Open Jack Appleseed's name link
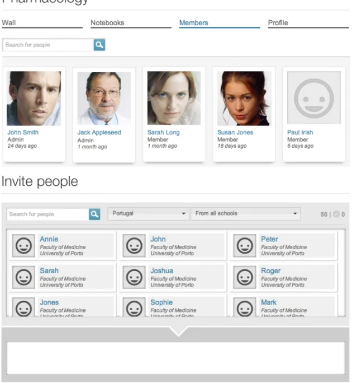This screenshot has height=383, width=352. (x=99, y=132)
